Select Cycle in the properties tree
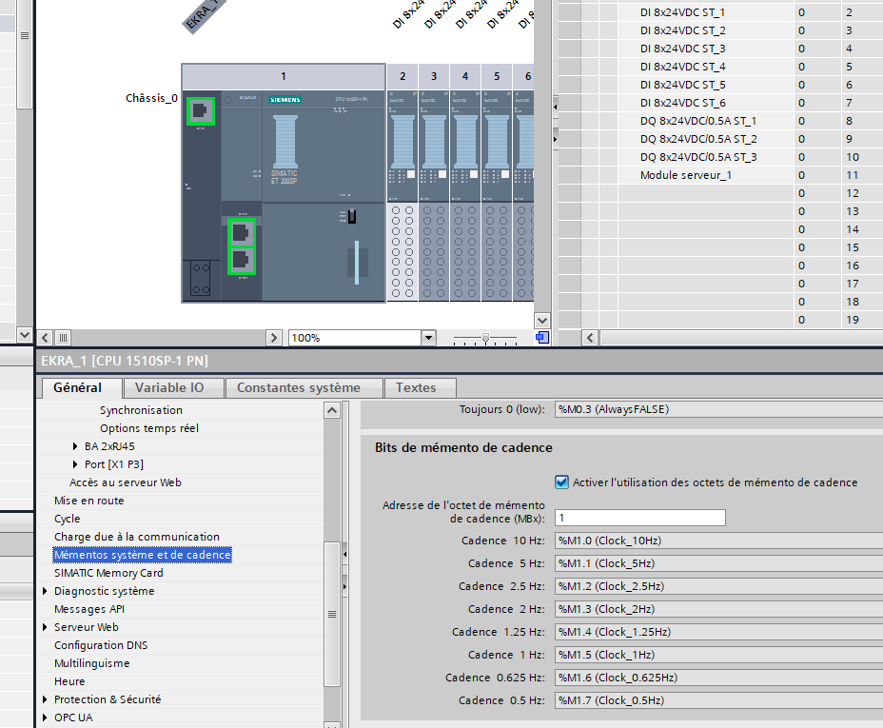 tap(68, 519)
